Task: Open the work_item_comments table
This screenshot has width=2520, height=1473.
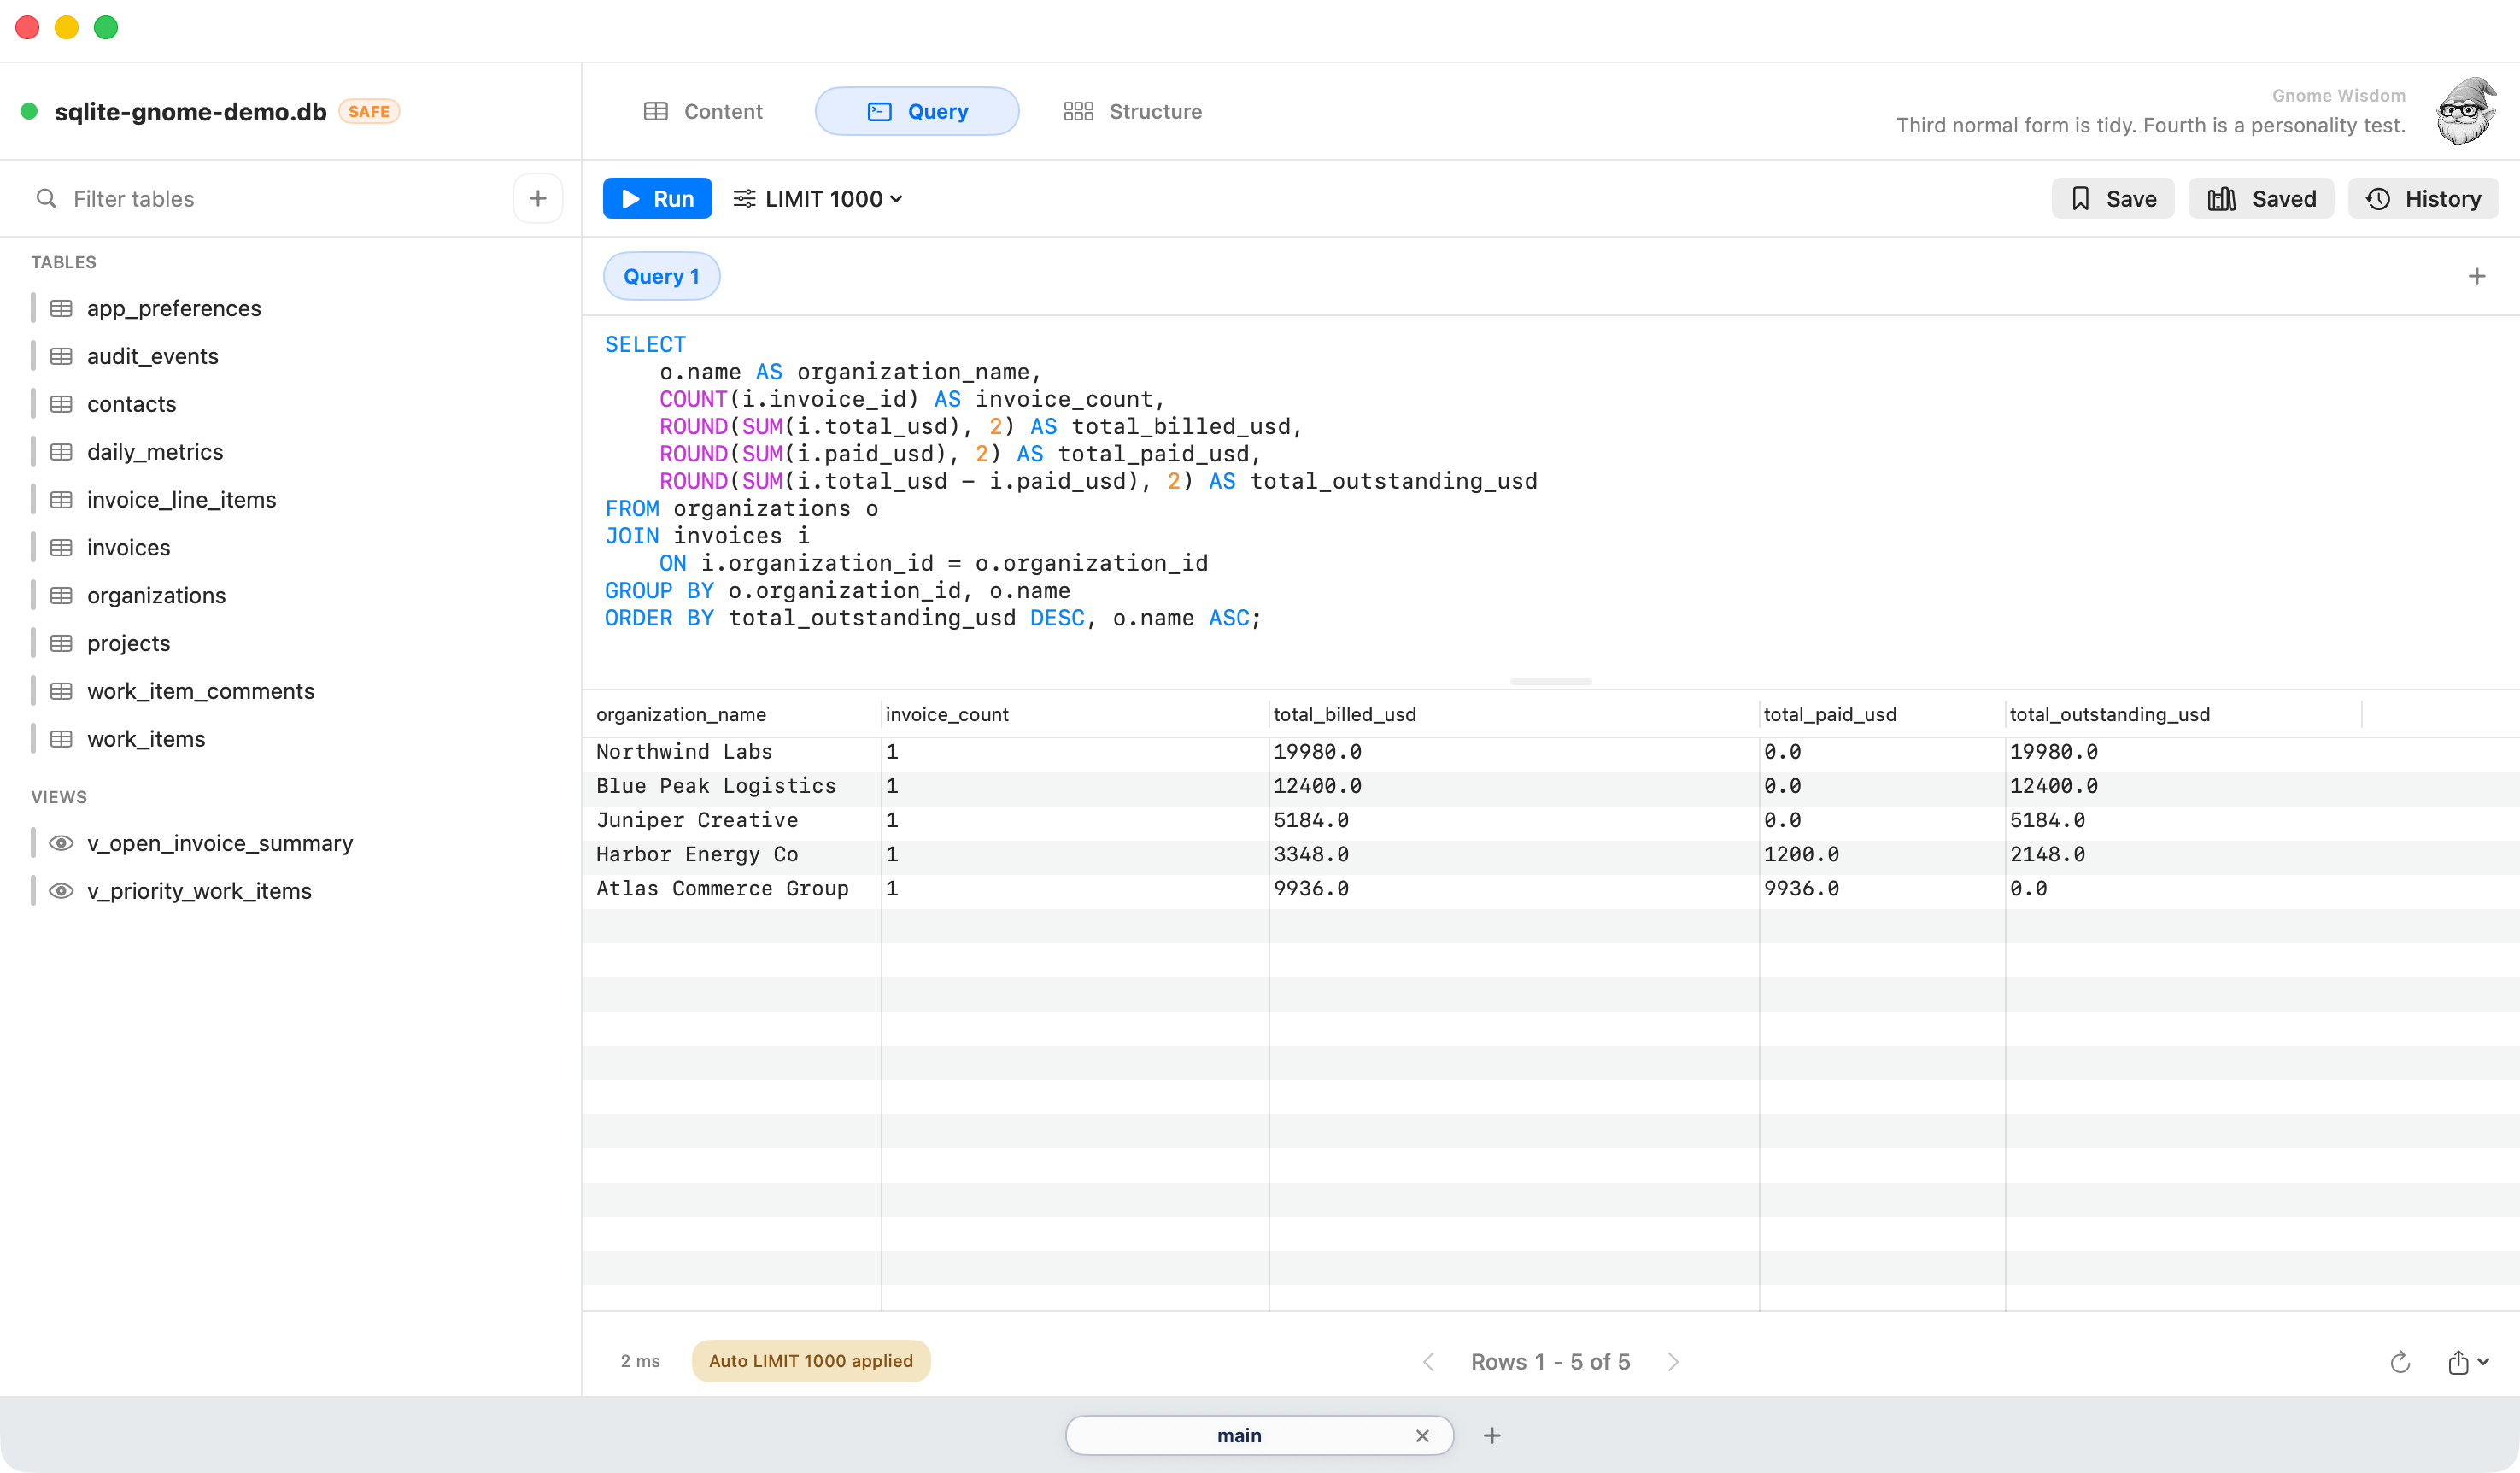Action: [x=200, y=691]
